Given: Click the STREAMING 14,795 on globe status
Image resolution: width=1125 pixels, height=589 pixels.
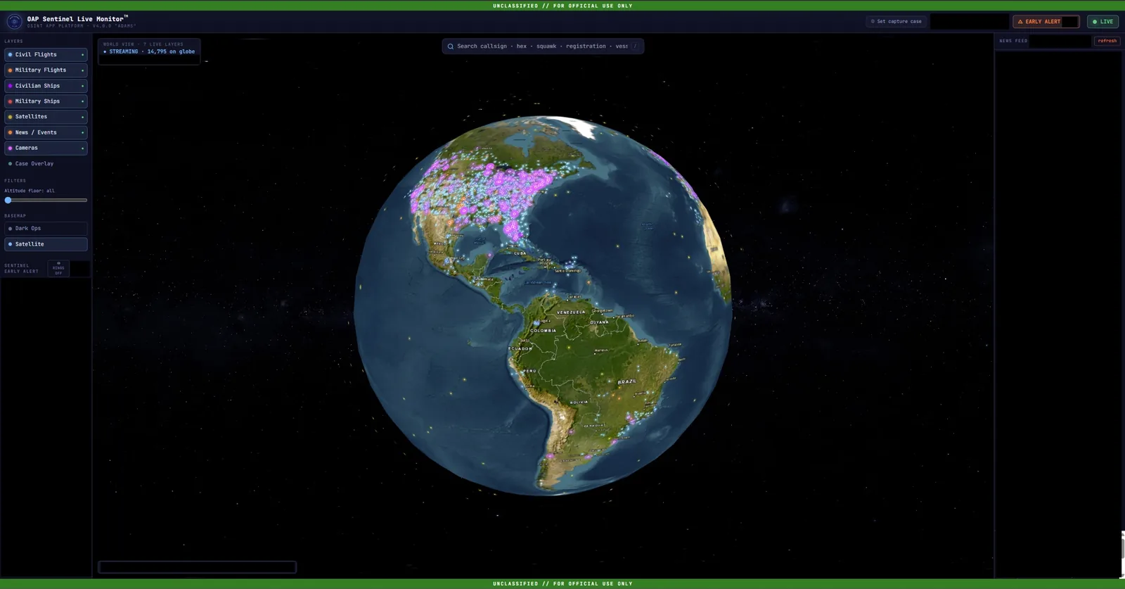Looking at the screenshot, I should [x=149, y=51].
